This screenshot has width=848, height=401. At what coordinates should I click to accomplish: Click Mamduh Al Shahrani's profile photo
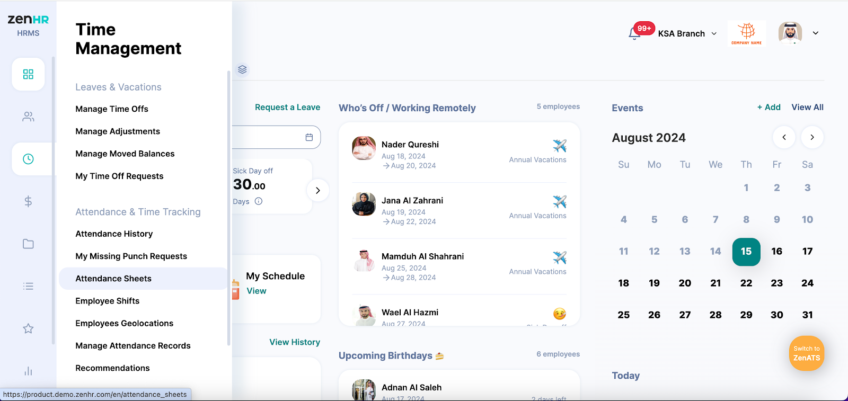[x=364, y=260]
